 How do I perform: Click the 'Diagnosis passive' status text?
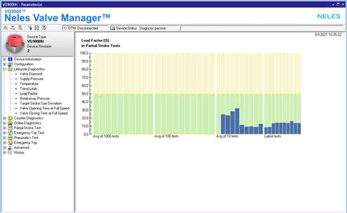pos(152,28)
